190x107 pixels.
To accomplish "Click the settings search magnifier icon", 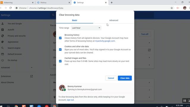I will (53, 15).
